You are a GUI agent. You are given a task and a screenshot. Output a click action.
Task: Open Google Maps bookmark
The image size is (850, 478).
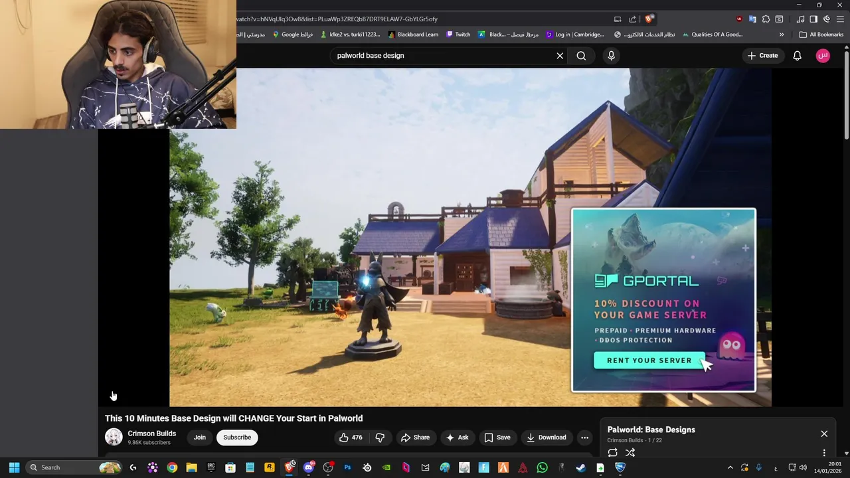292,35
